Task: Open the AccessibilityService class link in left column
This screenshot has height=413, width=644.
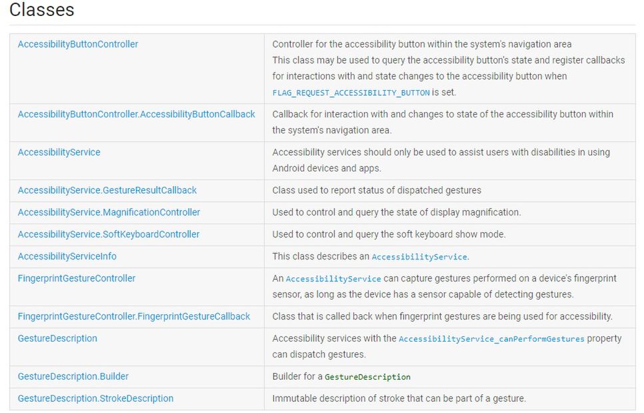Action: (59, 152)
